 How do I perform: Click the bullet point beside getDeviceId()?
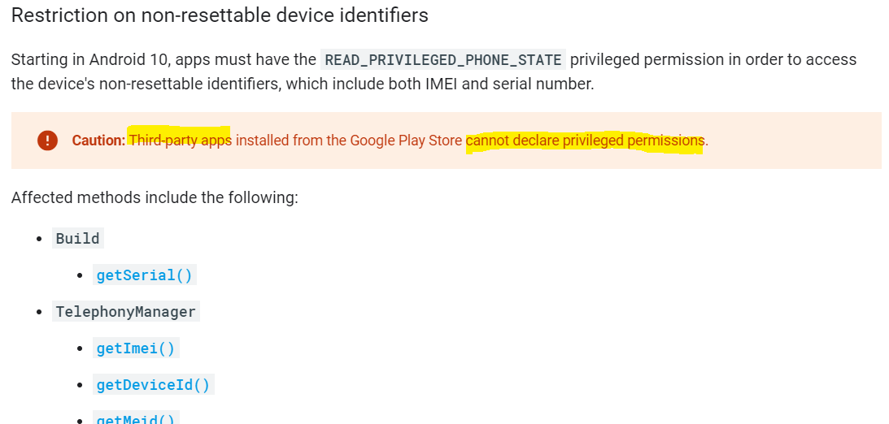tap(80, 386)
